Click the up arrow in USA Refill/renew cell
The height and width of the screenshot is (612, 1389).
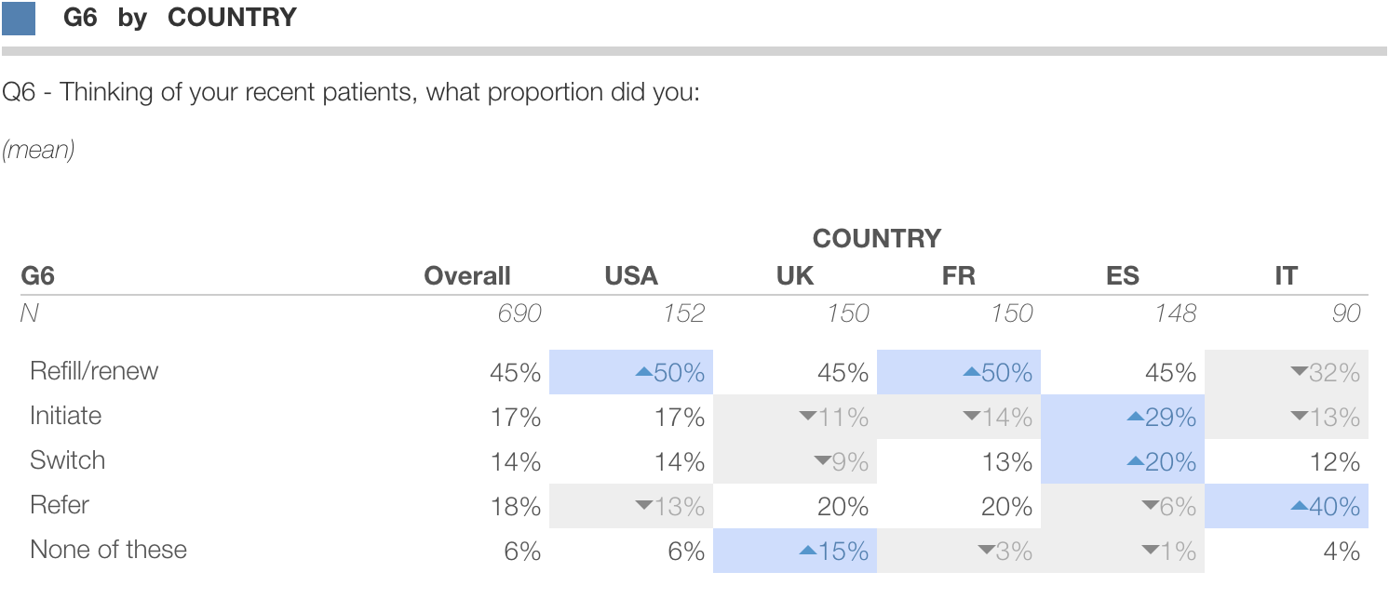click(x=643, y=373)
